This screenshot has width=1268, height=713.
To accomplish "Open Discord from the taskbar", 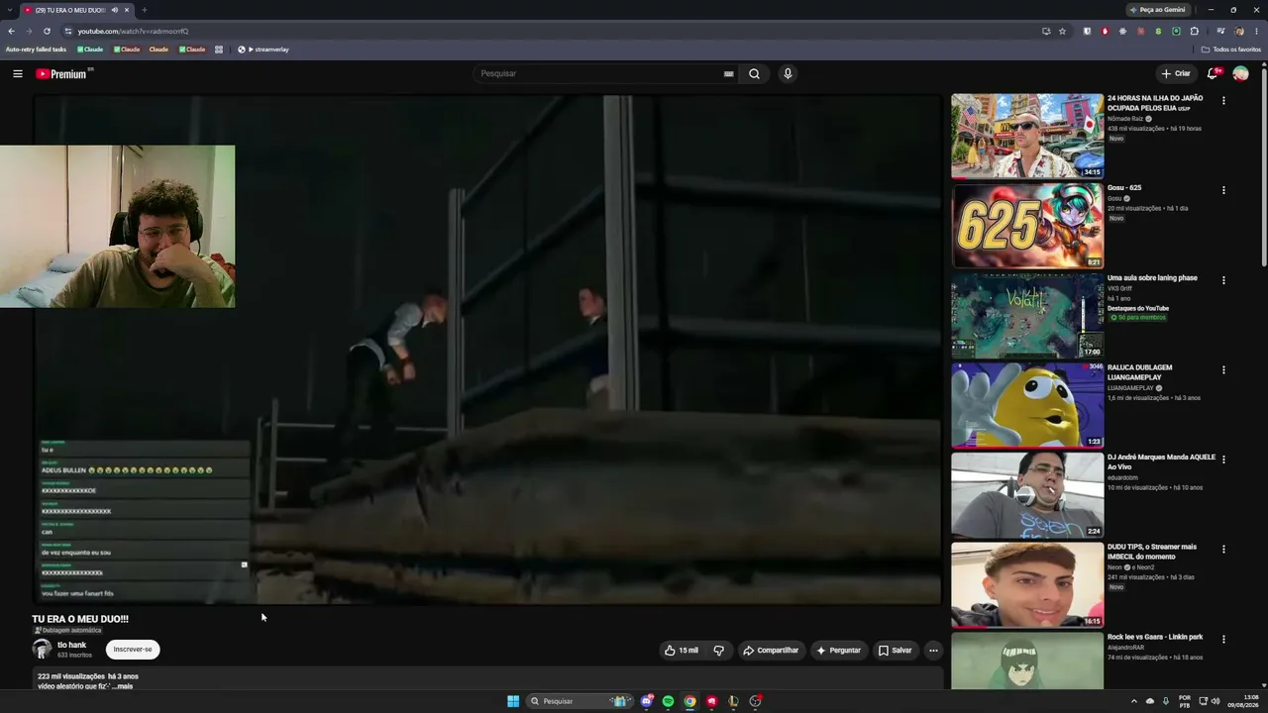I will pos(647,701).
